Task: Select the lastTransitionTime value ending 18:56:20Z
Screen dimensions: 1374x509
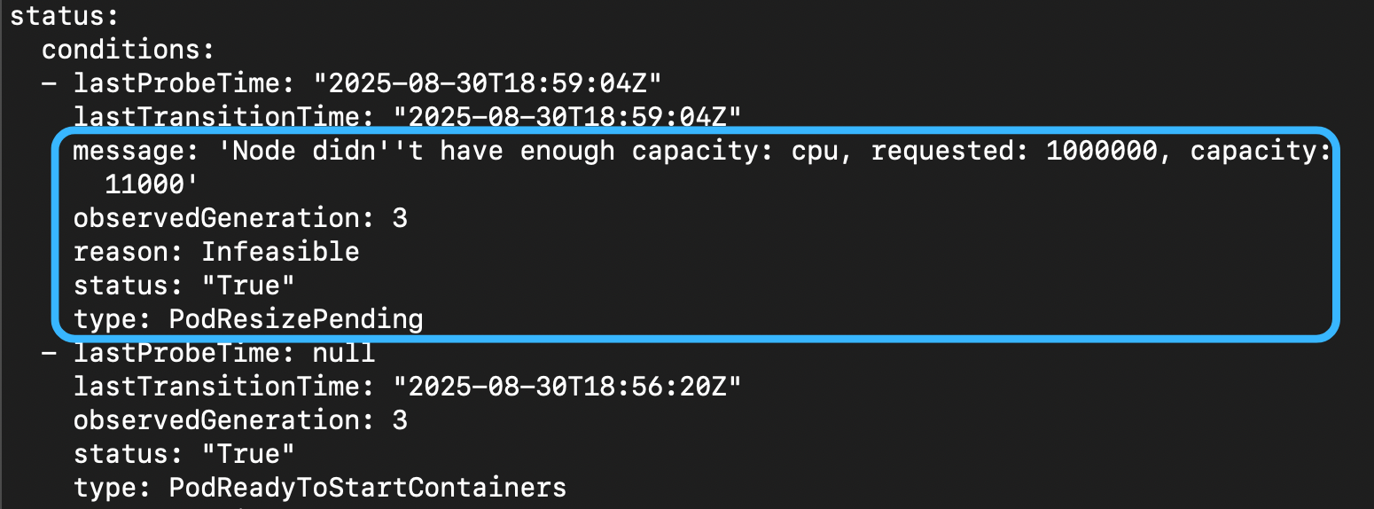Action: pos(566,387)
